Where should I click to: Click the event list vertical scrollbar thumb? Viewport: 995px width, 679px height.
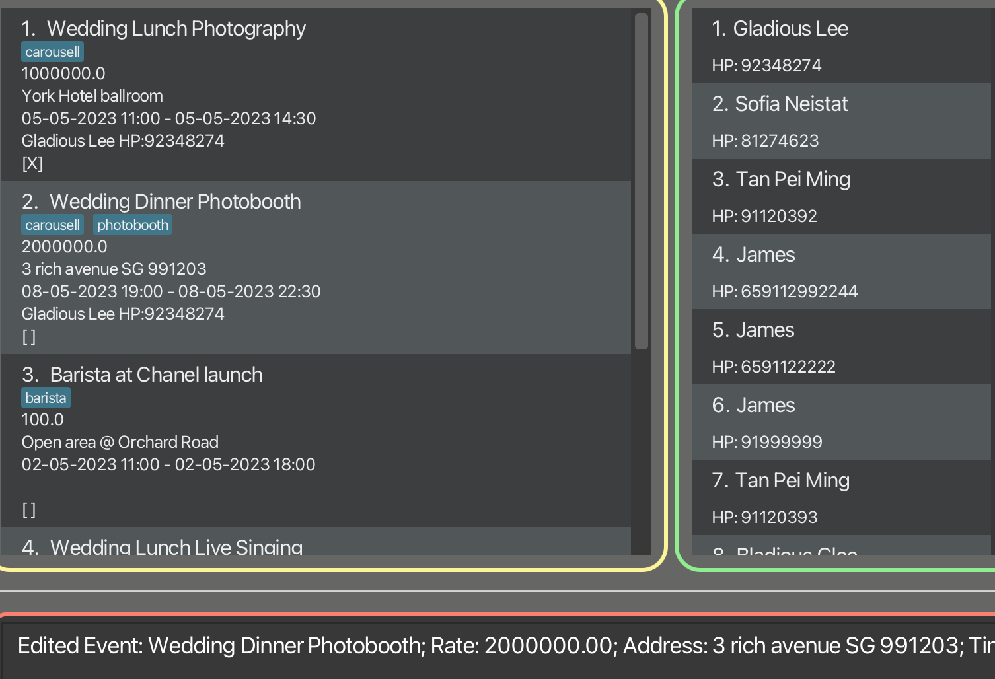tap(641, 181)
